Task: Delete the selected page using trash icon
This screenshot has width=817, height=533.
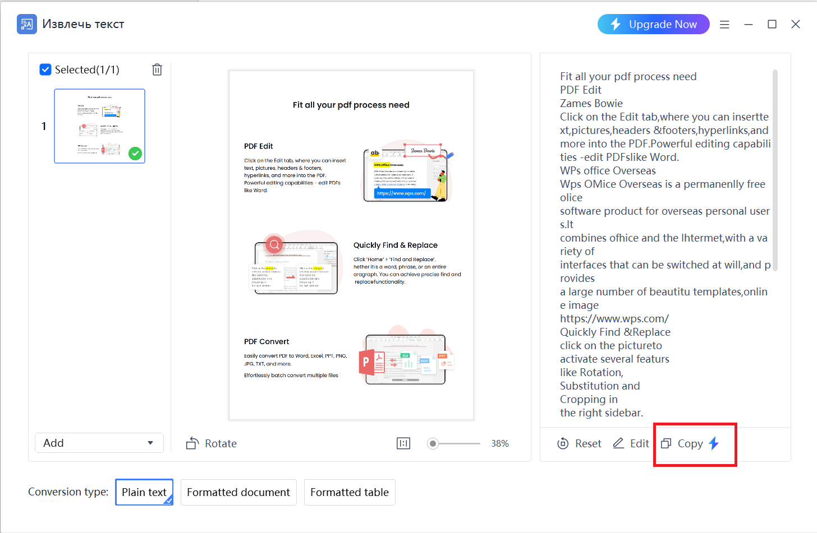Action: [x=157, y=69]
